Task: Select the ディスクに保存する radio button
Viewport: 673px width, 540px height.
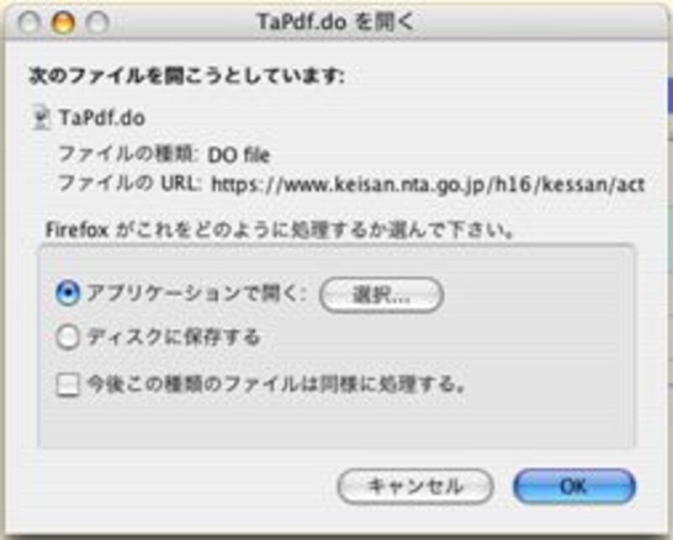Action: point(67,337)
